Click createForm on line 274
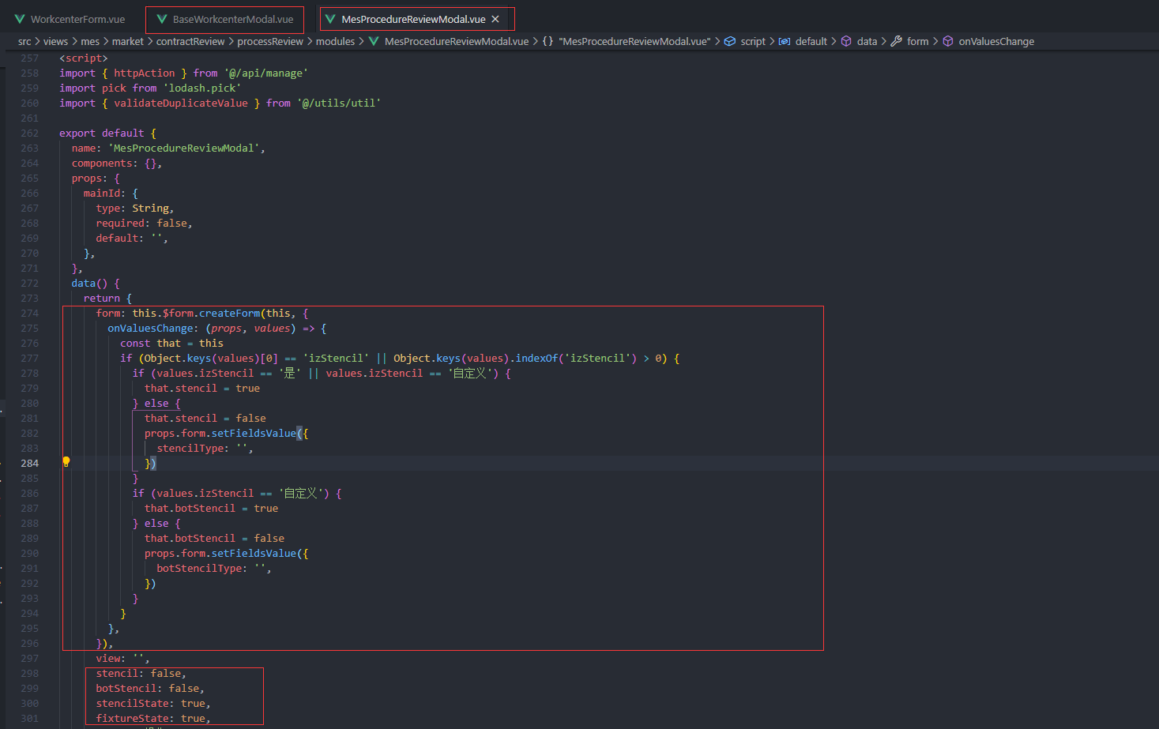 pyautogui.click(x=229, y=313)
